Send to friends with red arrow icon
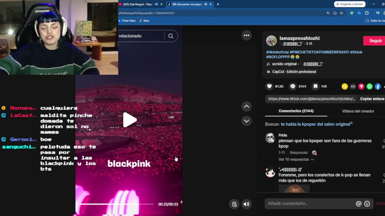Image resolution: width=385 pixels, height=216 pixels. click(361, 86)
